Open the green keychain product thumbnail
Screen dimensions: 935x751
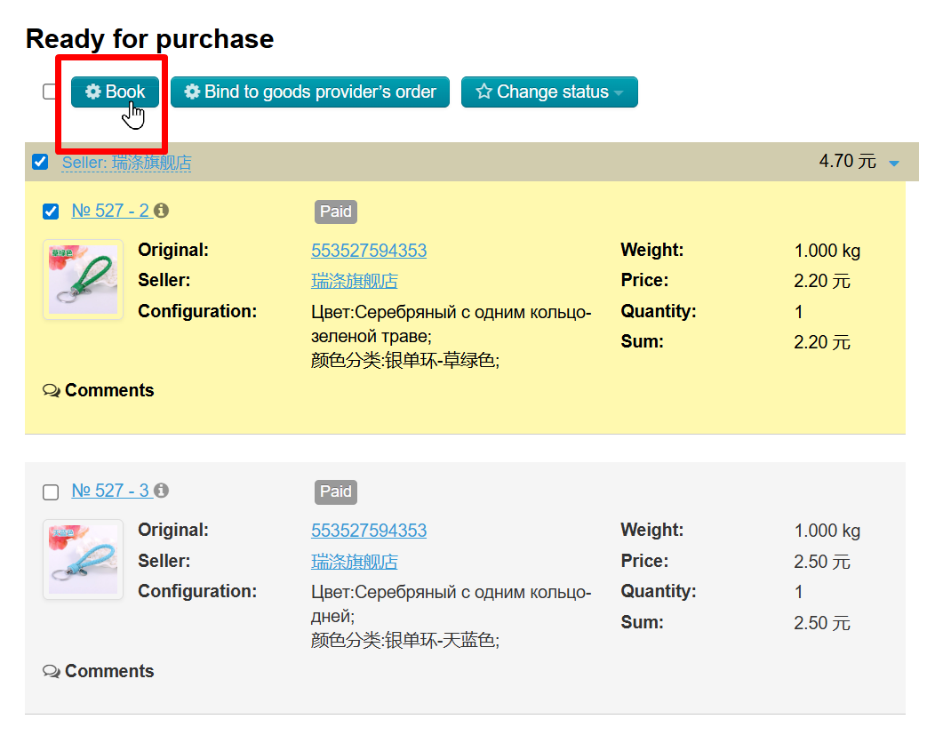click(83, 279)
